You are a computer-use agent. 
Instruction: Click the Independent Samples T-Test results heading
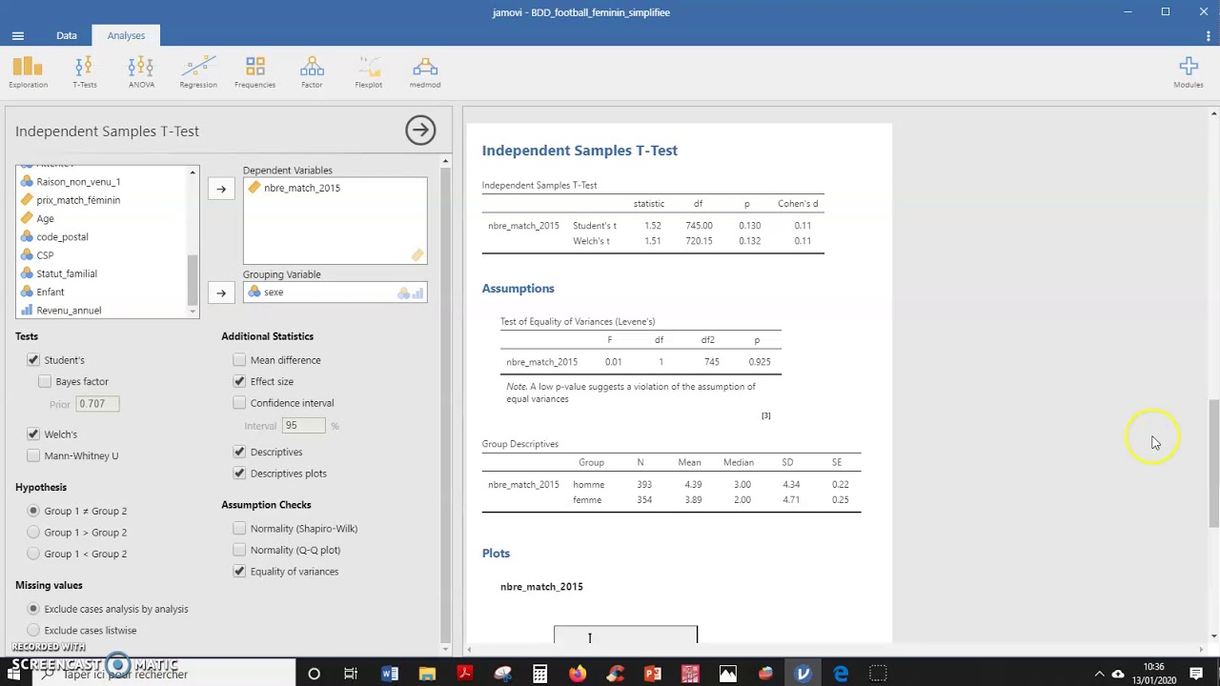579,151
